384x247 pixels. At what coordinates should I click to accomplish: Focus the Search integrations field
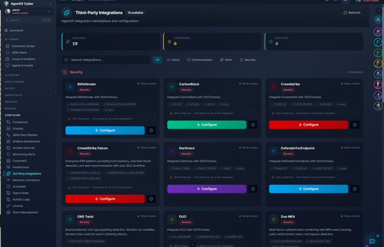(106, 60)
